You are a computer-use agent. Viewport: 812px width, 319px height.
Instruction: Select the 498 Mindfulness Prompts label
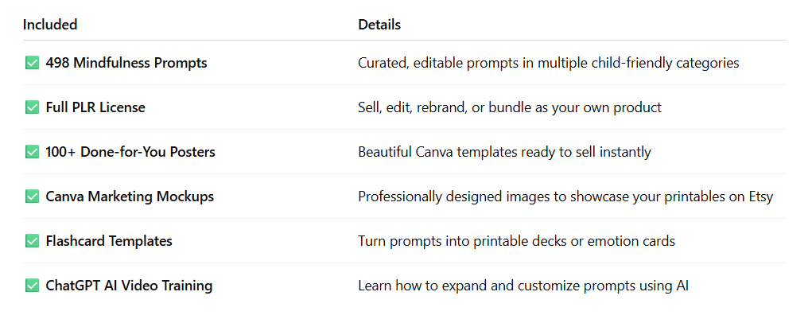pos(126,63)
